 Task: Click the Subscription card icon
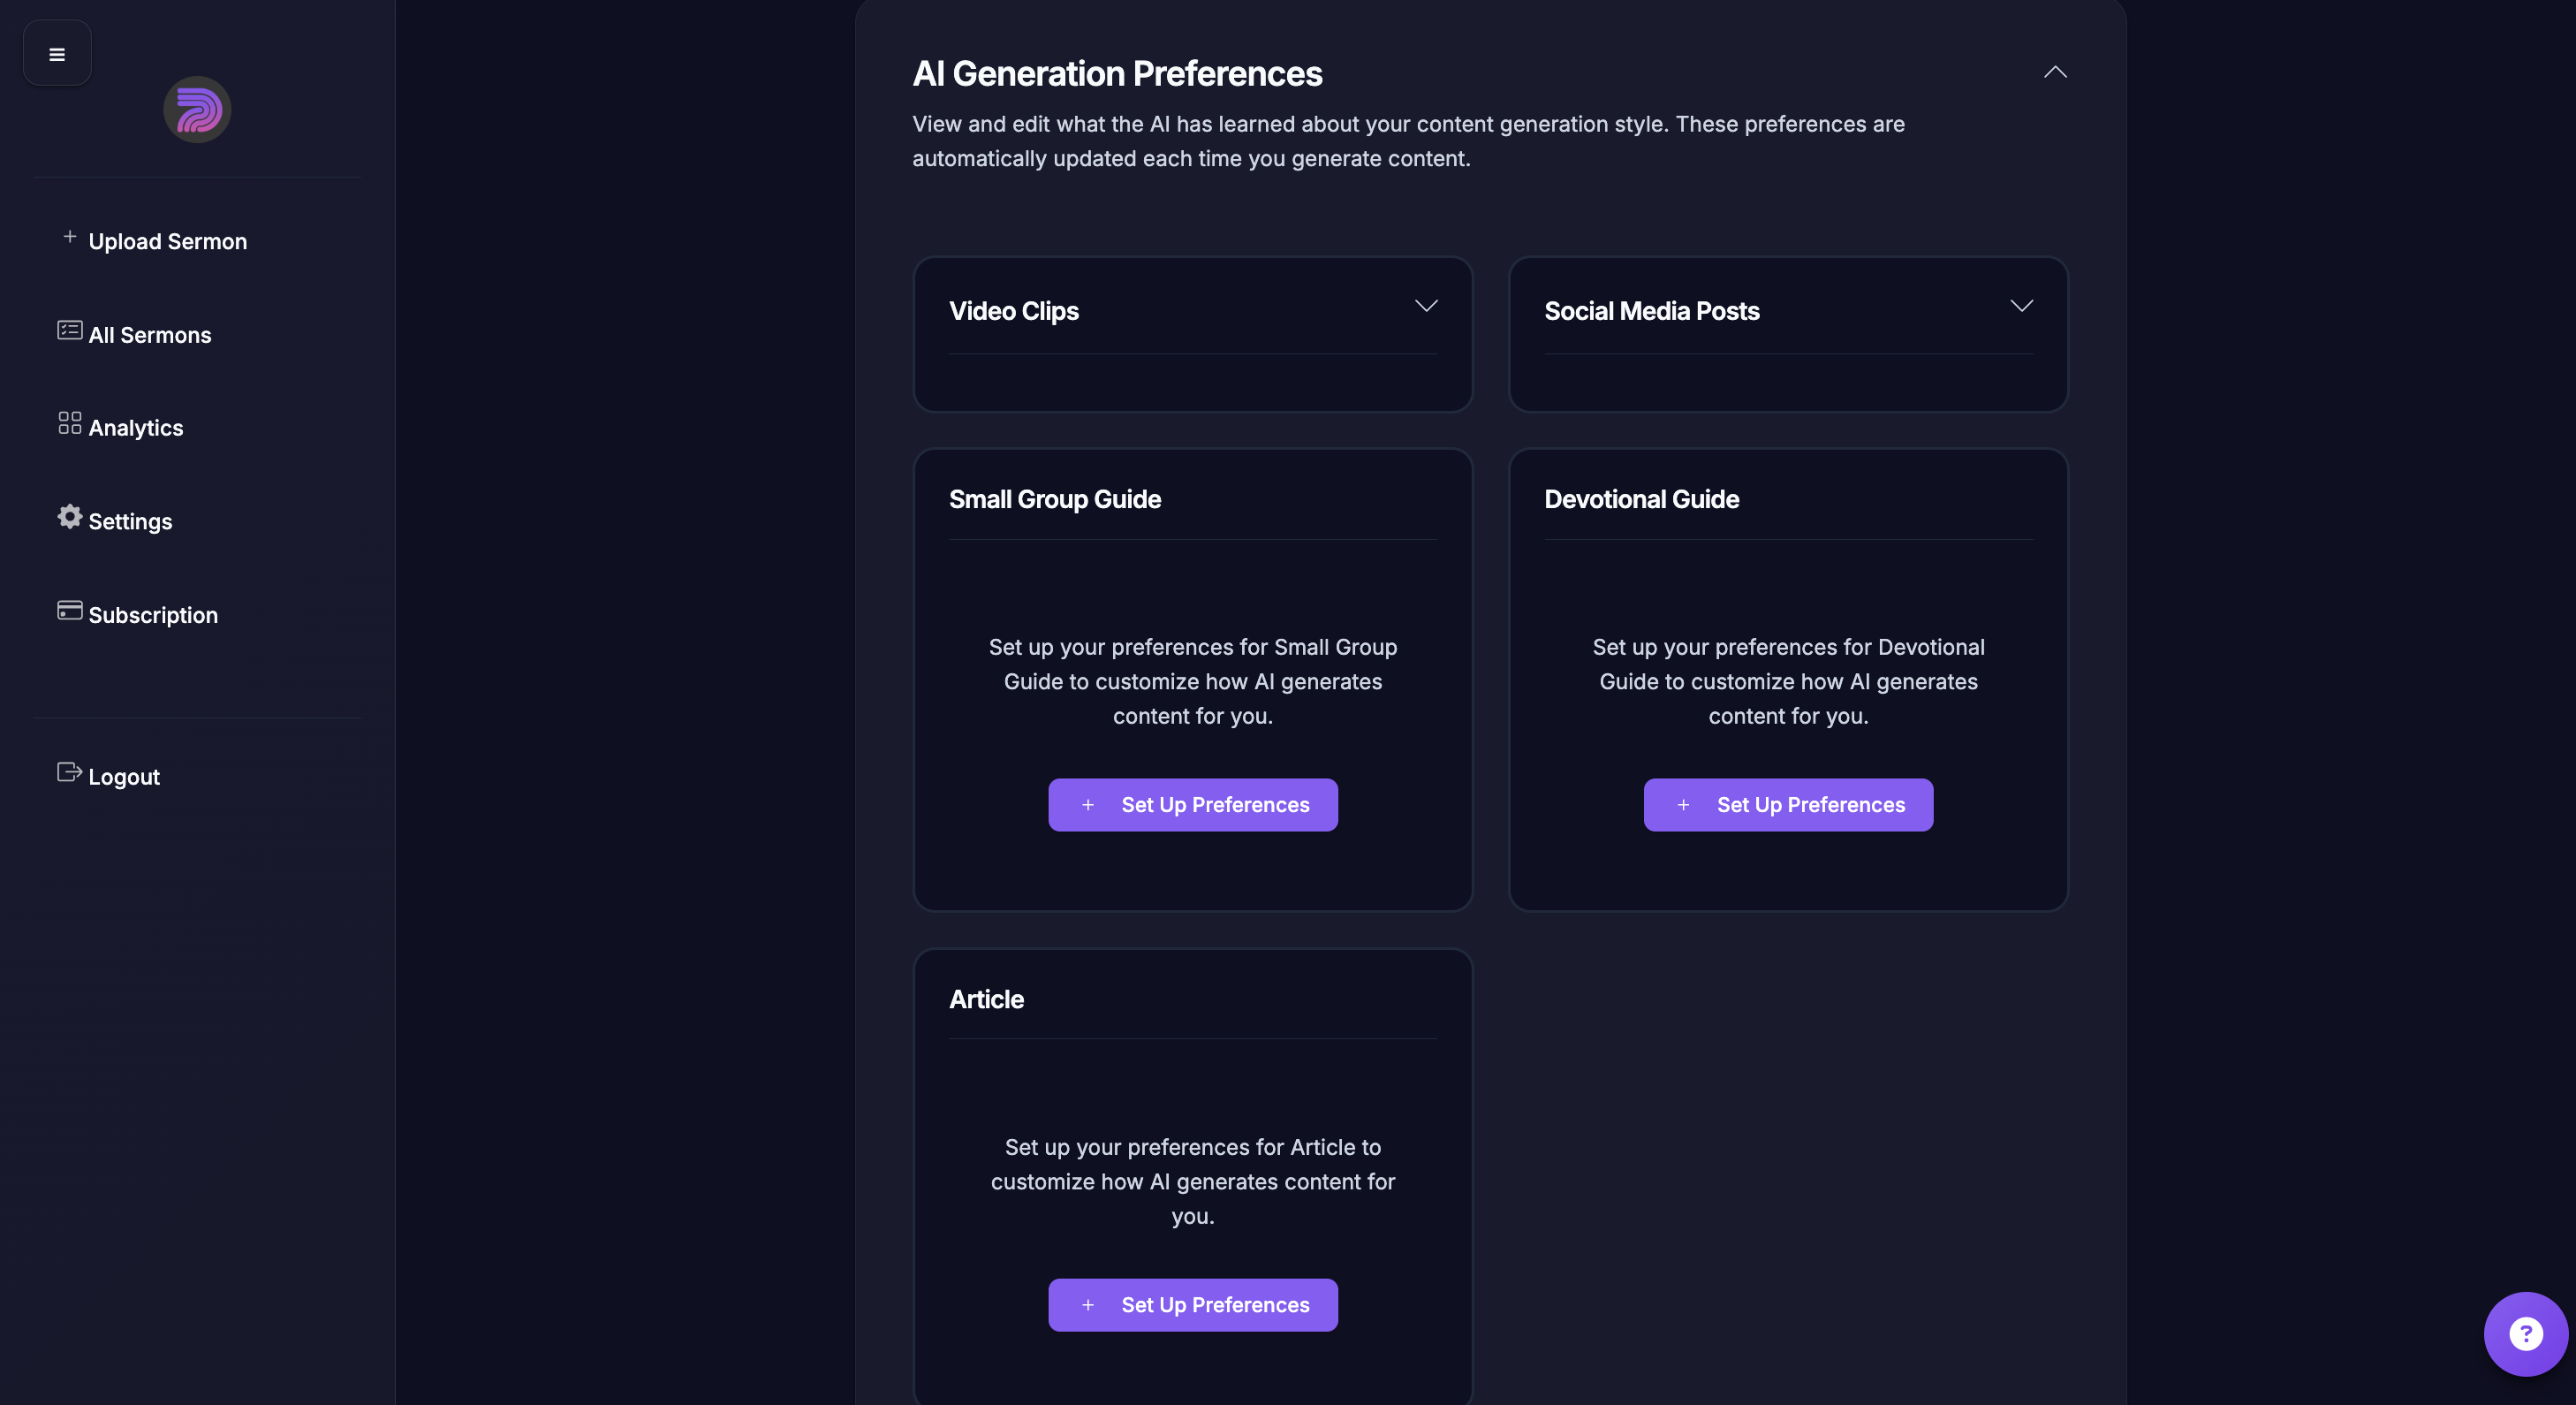click(70, 610)
